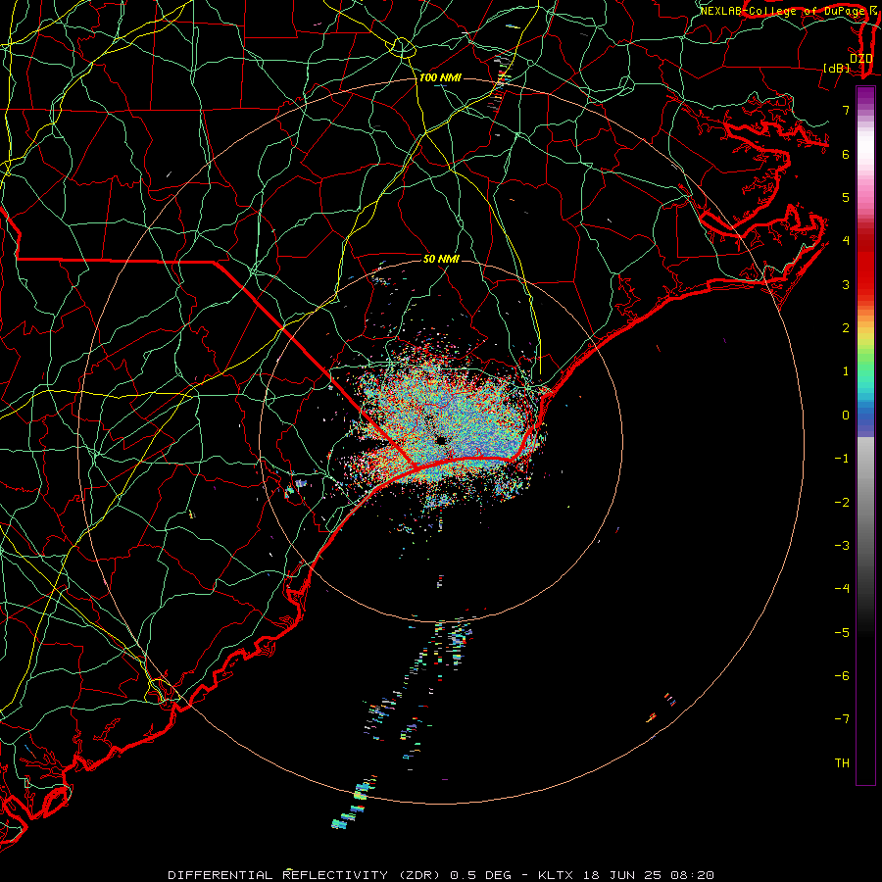Select the -6 dB scale label
The height and width of the screenshot is (882, 882).
click(x=842, y=676)
